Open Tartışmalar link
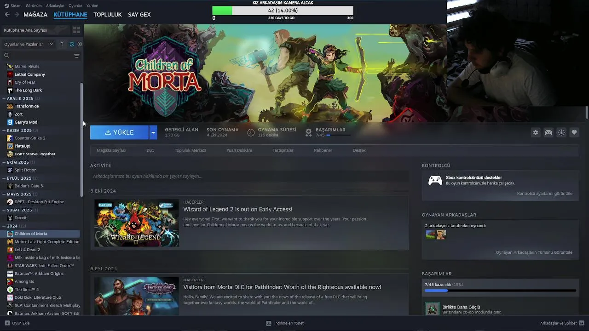The image size is (589, 331). tap(283, 150)
